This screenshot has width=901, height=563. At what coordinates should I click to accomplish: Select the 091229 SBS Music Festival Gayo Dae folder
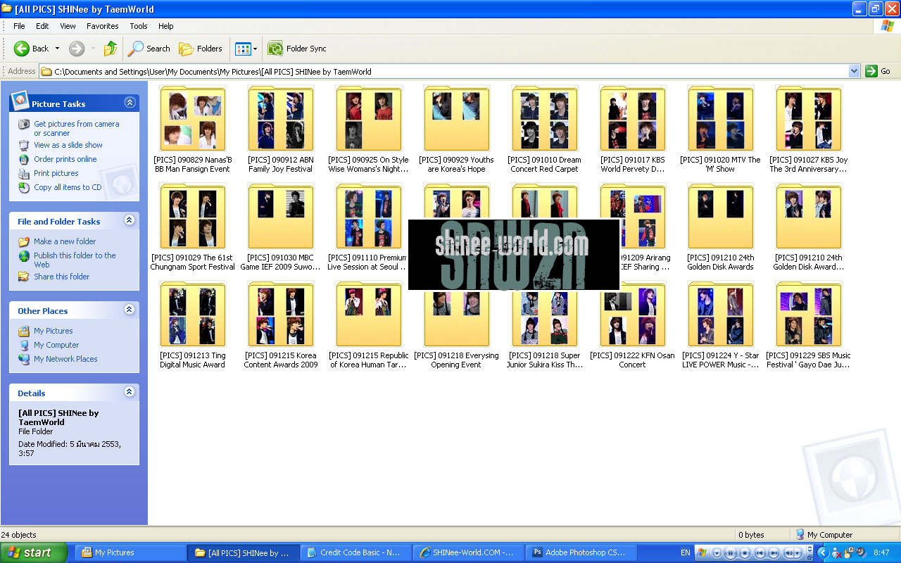[x=808, y=326]
